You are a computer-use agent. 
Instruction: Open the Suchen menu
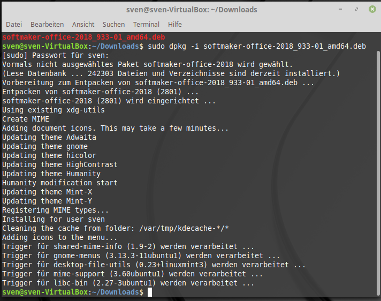tap(113, 25)
